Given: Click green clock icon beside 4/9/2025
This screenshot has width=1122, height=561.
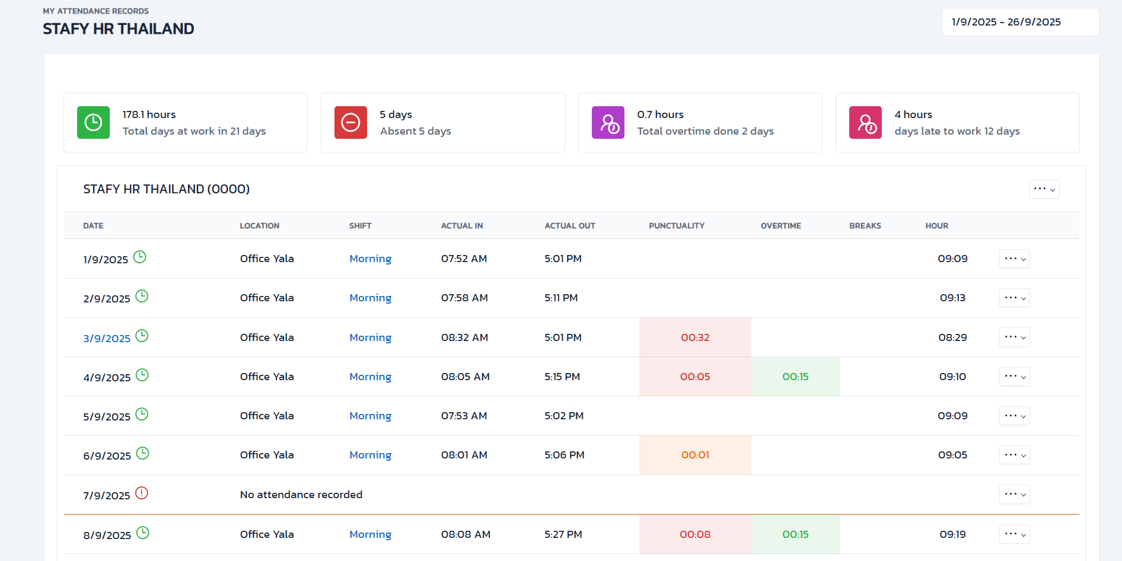Looking at the screenshot, I should [142, 375].
